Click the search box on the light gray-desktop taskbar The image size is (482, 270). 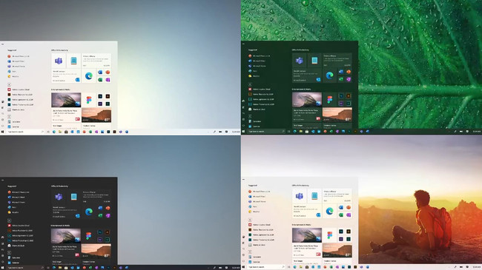[25, 132]
